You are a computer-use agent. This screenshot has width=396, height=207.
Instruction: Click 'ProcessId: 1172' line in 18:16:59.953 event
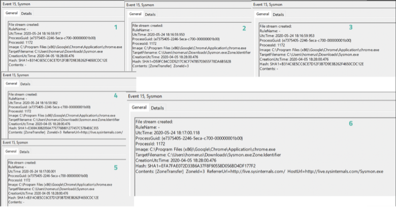272,45
